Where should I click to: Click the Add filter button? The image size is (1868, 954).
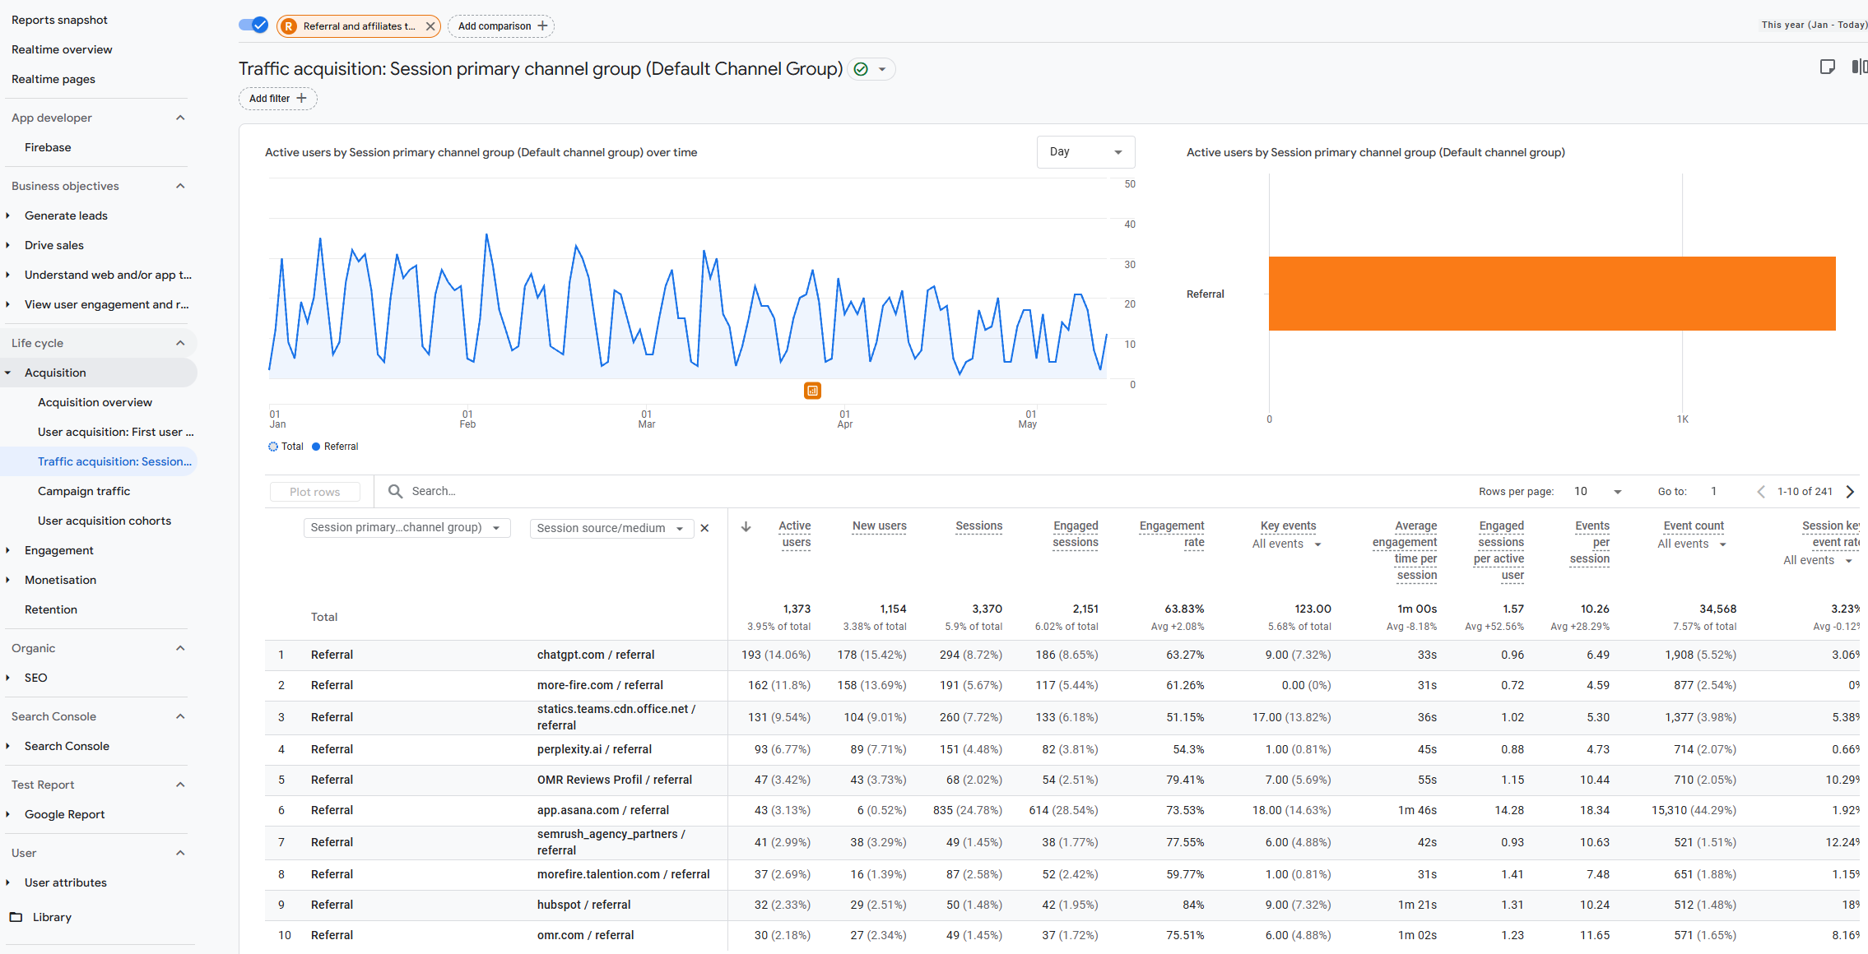277,99
